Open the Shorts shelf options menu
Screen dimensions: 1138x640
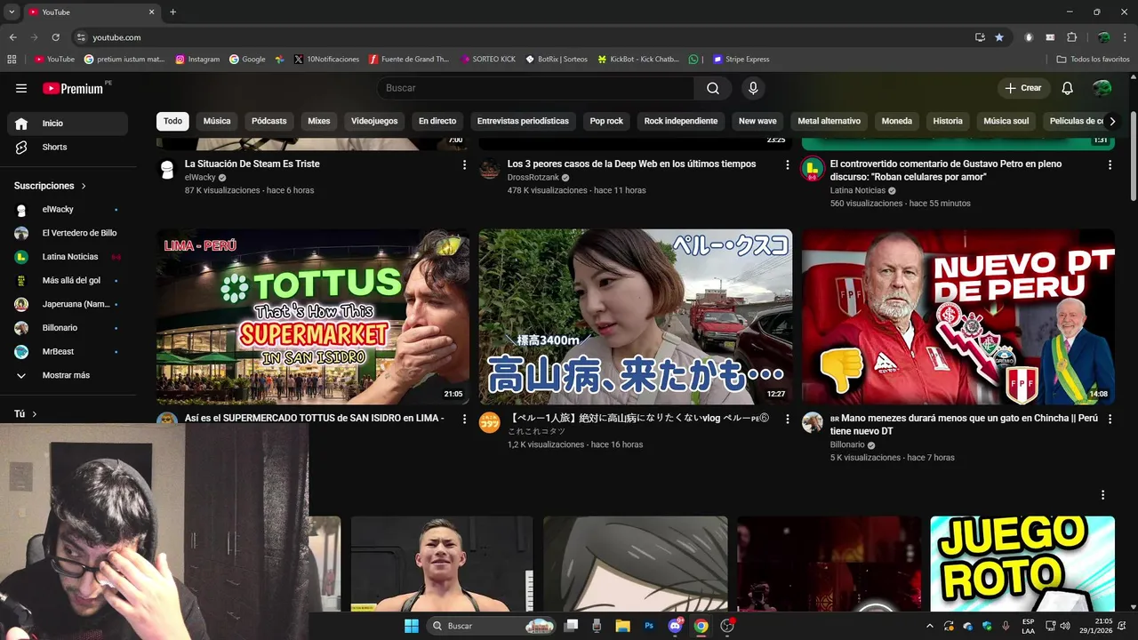click(x=1103, y=495)
